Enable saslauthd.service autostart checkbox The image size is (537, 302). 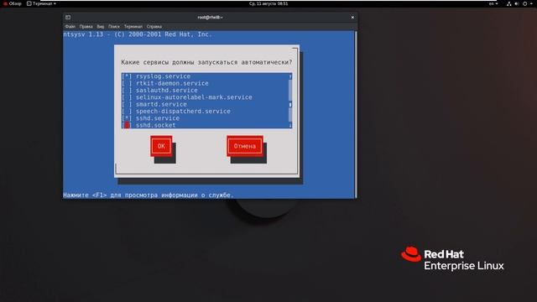coord(127,91)
